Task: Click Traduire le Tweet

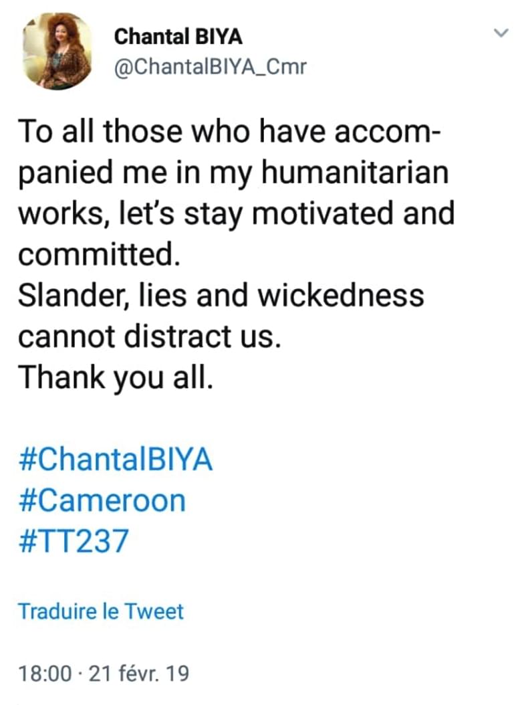Action: click(x=101, y=611)
